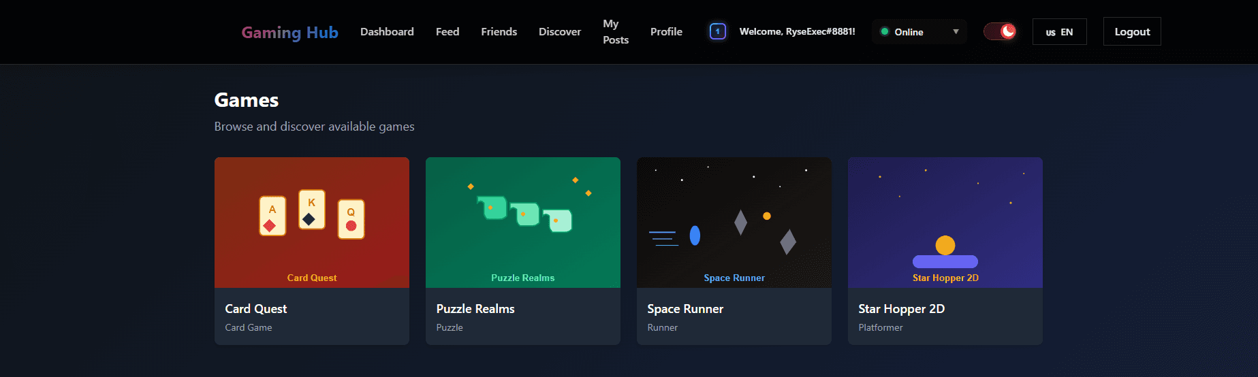Open the Online status dropdown
Viewport: 1258px width, 377px height.
917,32
